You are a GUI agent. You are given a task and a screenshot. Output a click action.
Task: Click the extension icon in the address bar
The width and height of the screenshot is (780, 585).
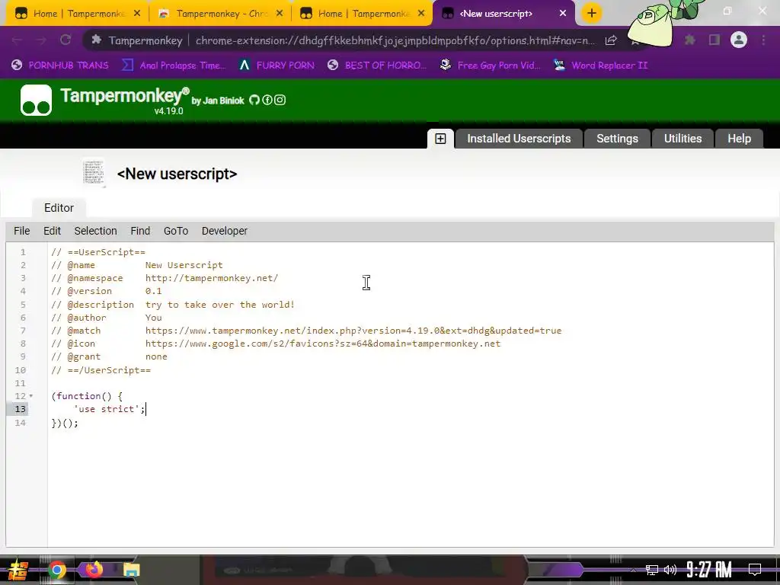[97, 40]
